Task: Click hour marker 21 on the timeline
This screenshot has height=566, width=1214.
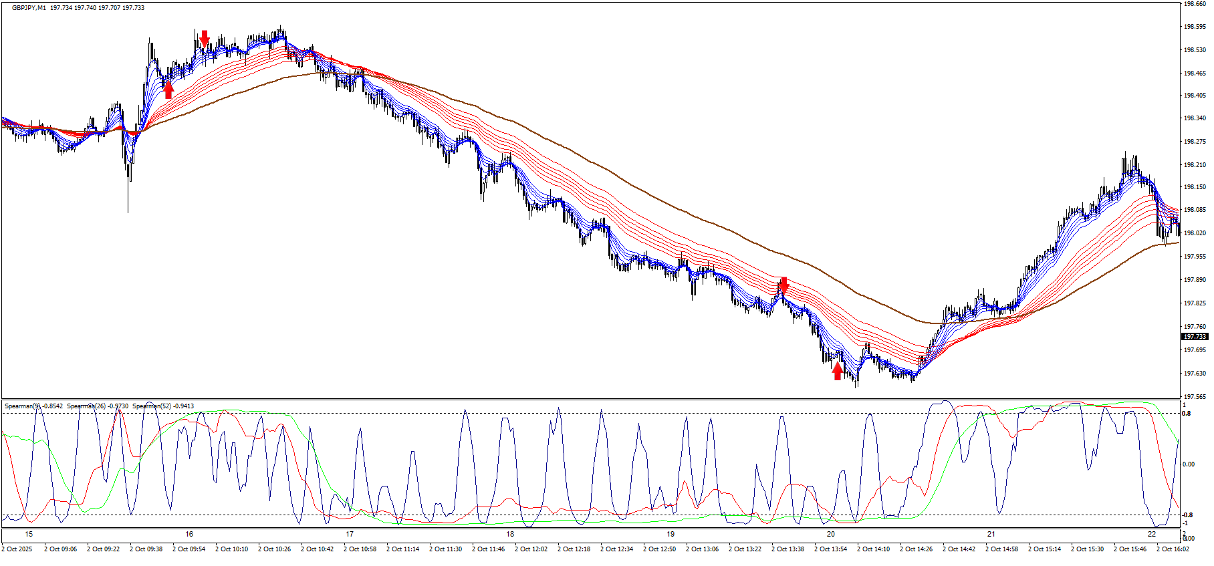Action: (x=991, y=534)
